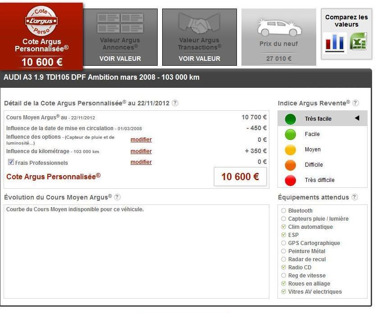Screen dimensions: 382x313
Task: Click the Influence du kilométrage label
Action: point(53,151)
